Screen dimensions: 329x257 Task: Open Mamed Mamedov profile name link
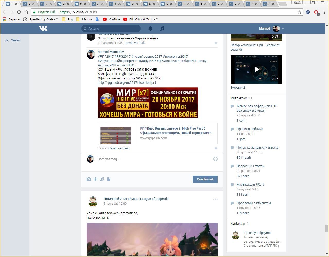coord(111,52)
